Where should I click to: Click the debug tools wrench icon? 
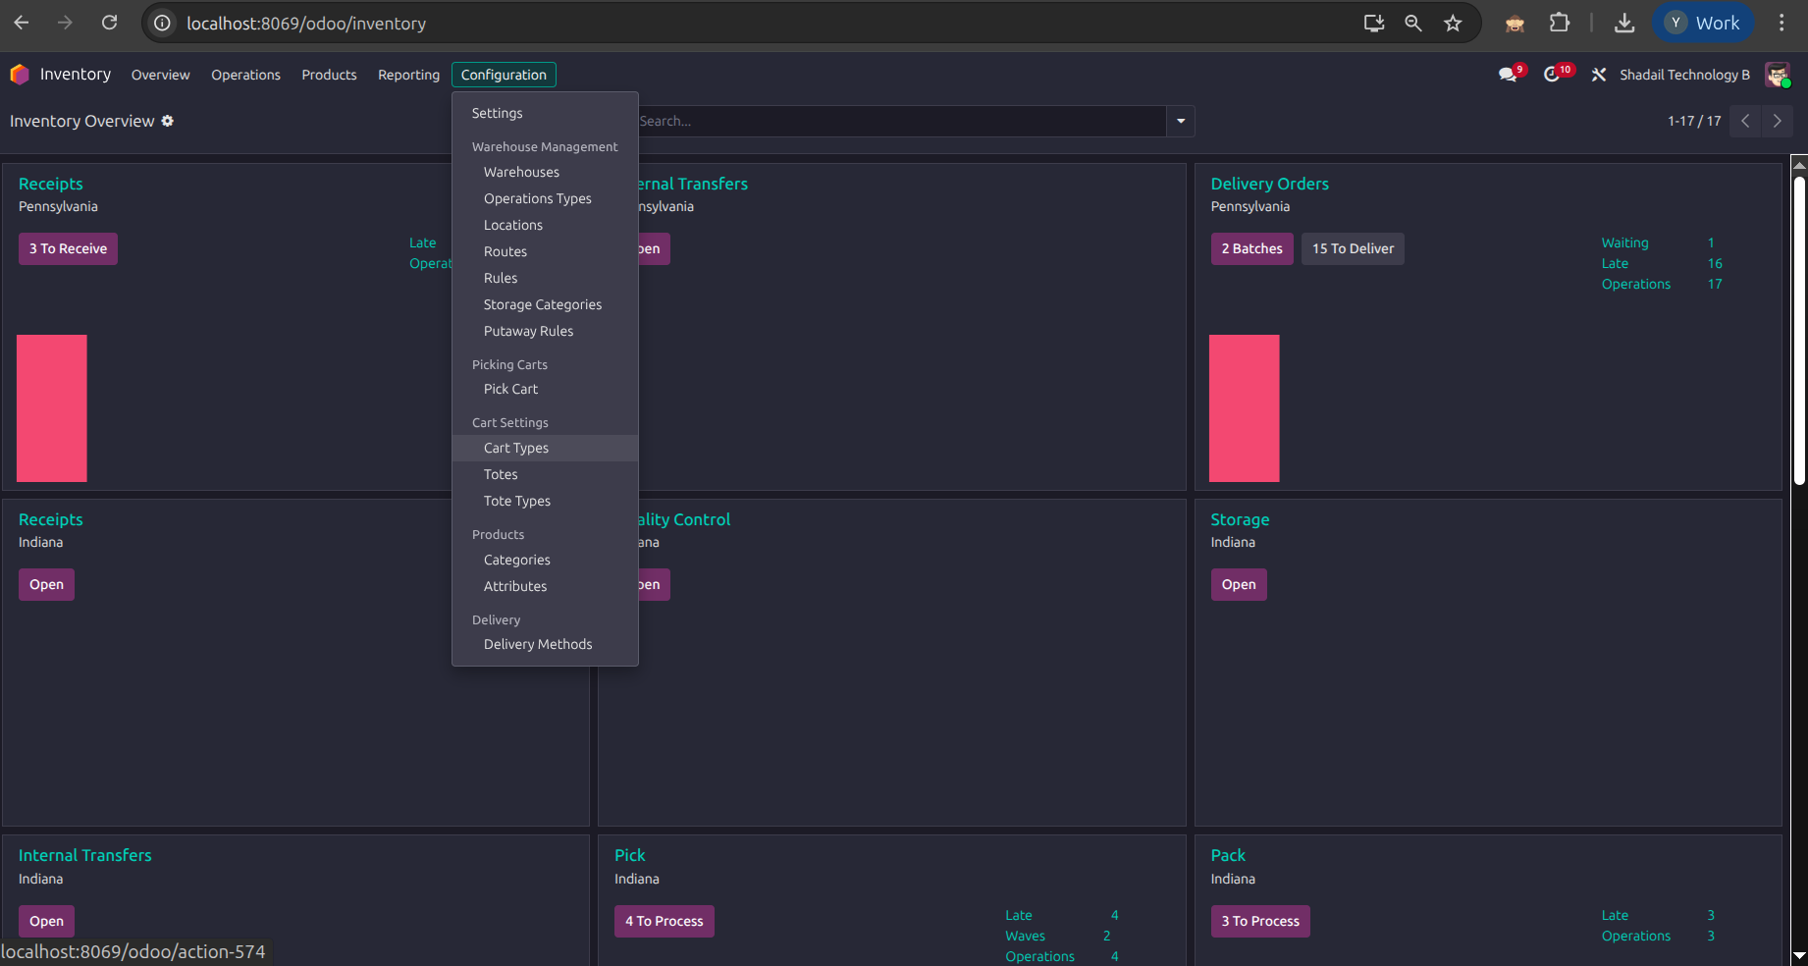point(1599,75)
